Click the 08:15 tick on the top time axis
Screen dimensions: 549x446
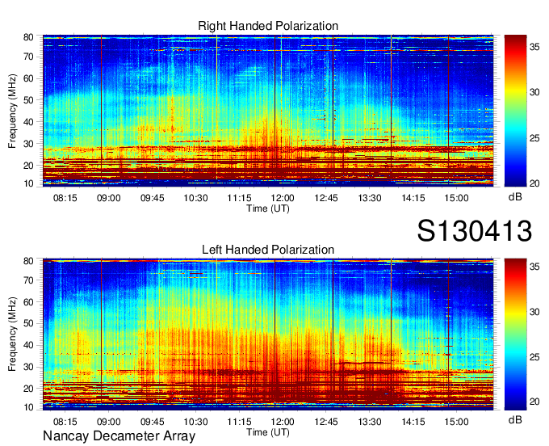[65, 198]
